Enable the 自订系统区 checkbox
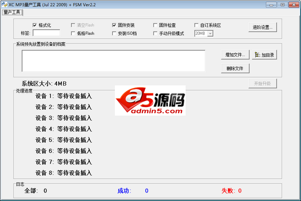301x201 pixels. point(196,25)
